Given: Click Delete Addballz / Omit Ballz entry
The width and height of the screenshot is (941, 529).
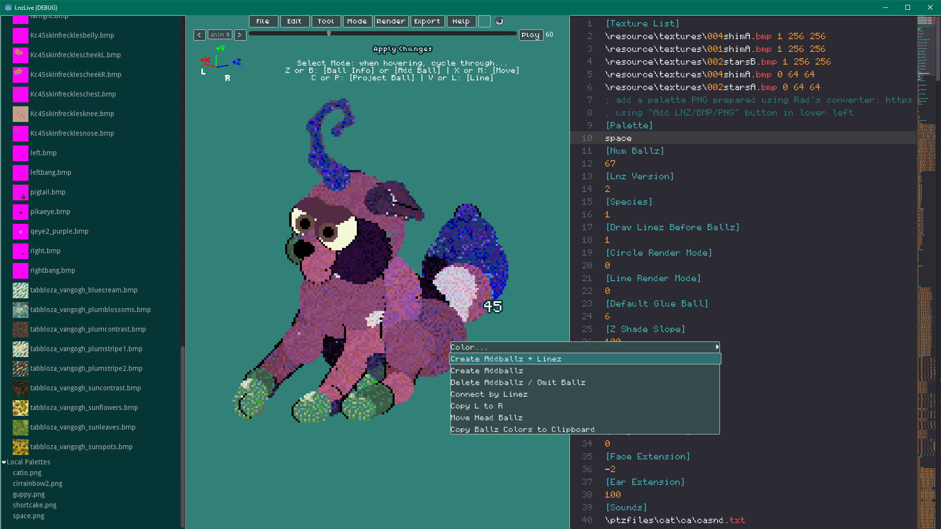Looking at the screenshot, I should [518, 383].
